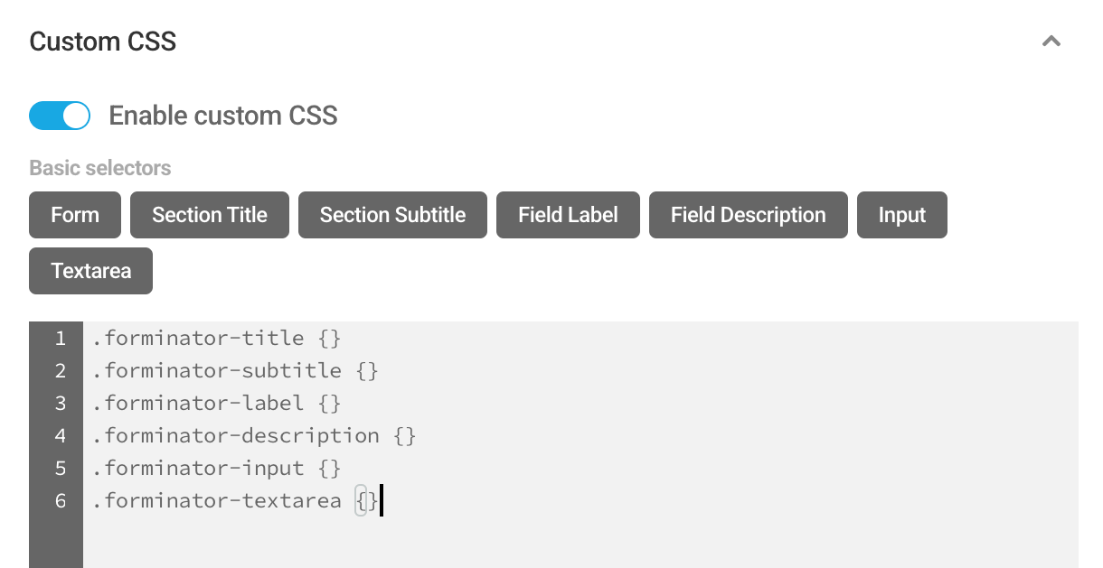Click the forminator-textarea braces
The width and height of the screenshot is (1103, 568).
[x=367, y=500]
